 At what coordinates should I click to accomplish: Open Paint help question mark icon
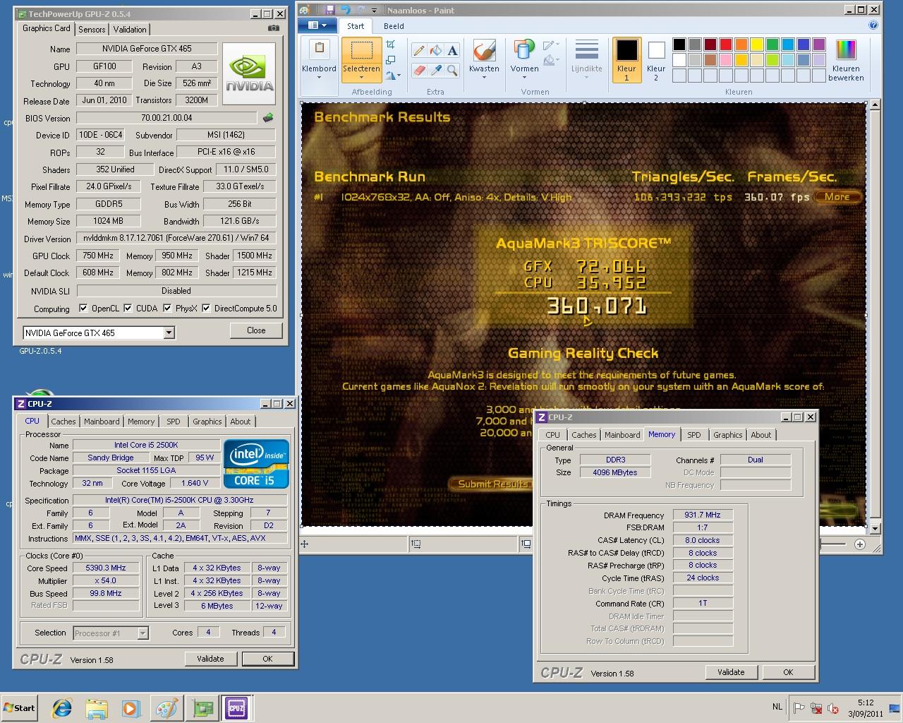coord(873,25)
